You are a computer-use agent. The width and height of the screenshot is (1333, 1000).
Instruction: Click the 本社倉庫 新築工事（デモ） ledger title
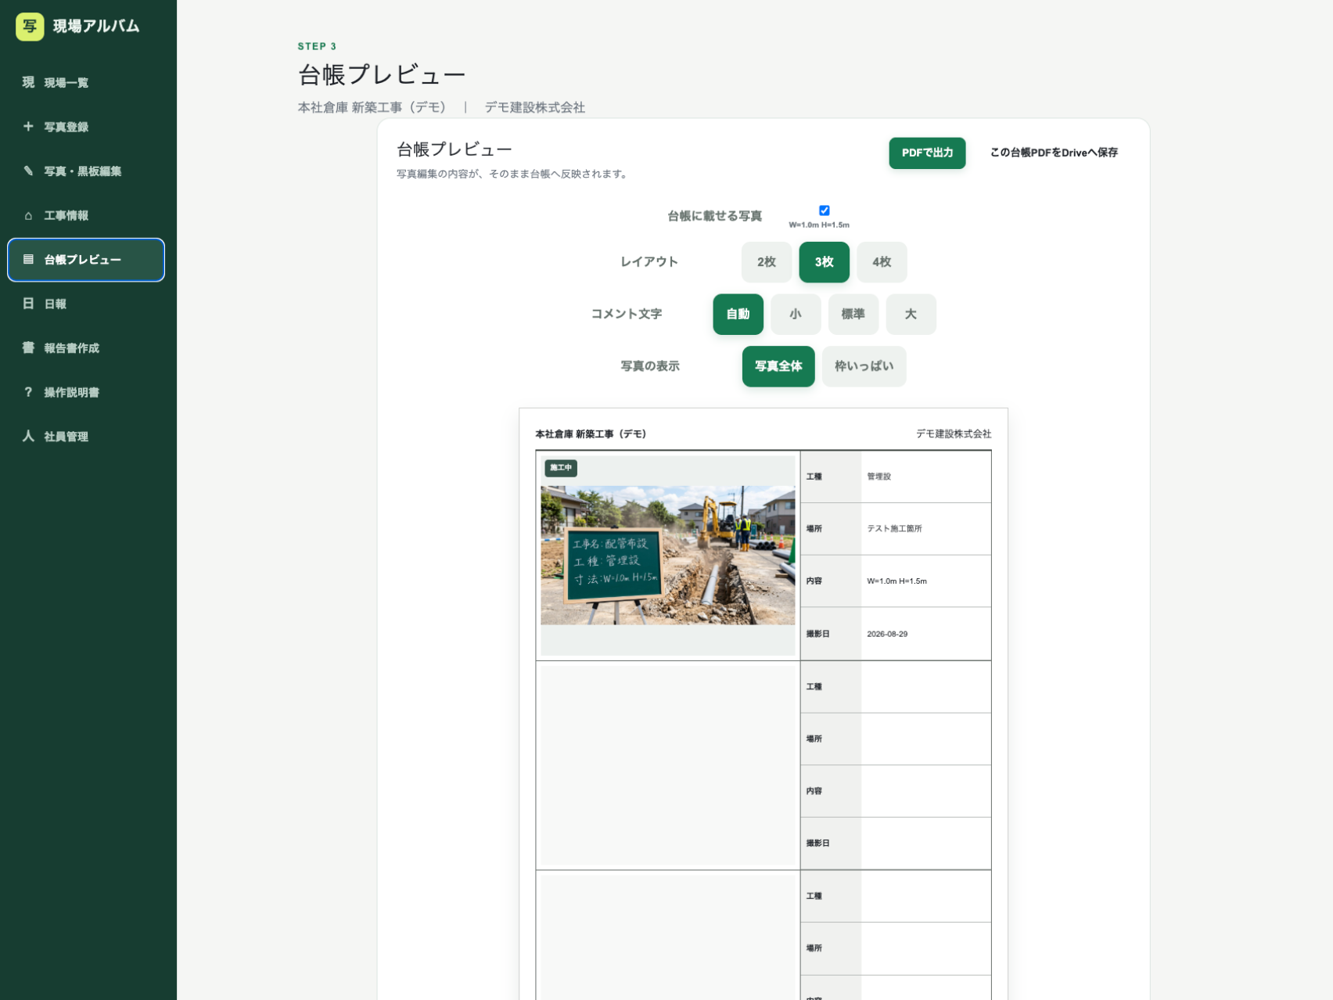coord(591,433)
